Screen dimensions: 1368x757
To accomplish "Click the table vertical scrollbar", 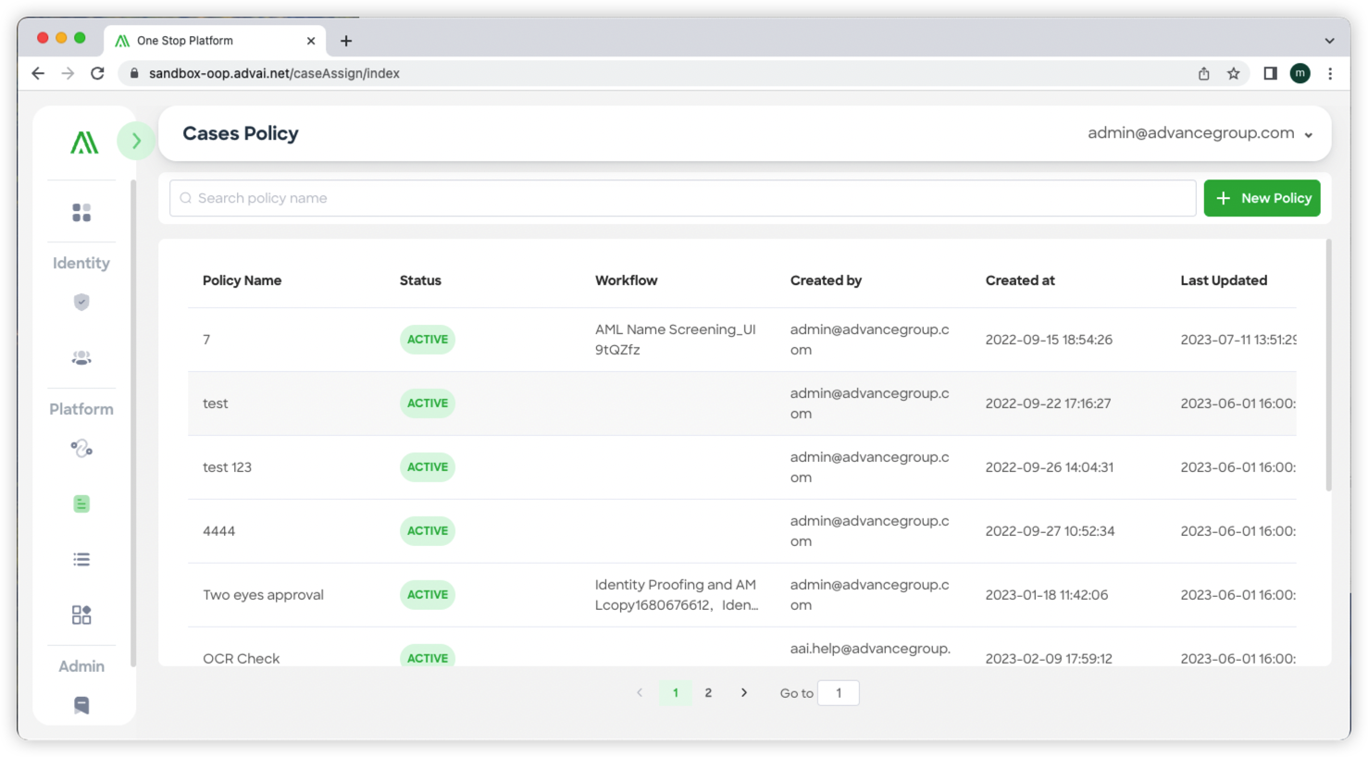I will [x=1328, y=366].
